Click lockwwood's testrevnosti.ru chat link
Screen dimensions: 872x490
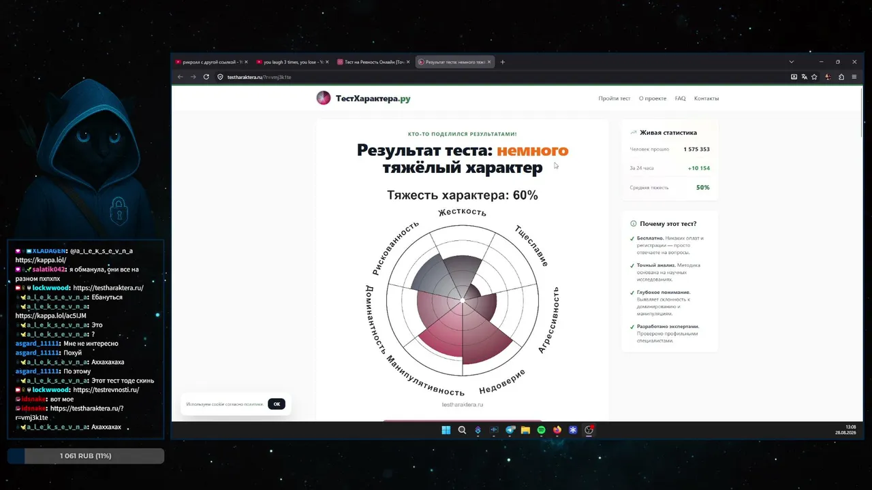click(106, 390)
